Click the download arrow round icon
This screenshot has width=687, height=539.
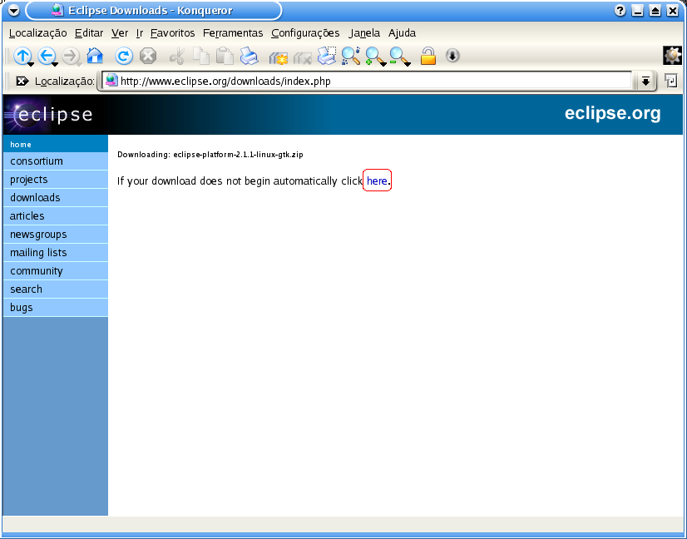coord(452,56)
